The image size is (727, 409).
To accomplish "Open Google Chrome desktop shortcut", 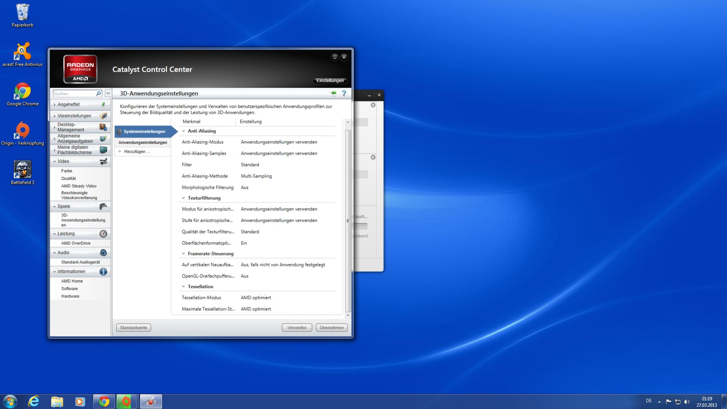I will click(22, 94).
